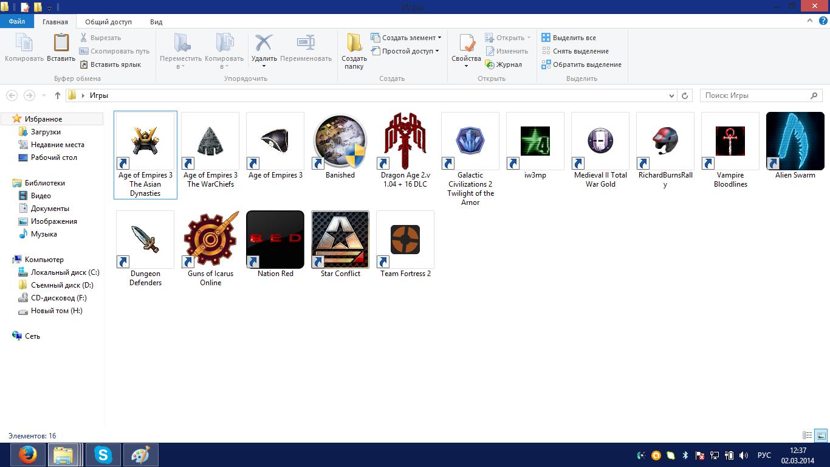Switch to the Общий доступ tab

tap(108, 21)
